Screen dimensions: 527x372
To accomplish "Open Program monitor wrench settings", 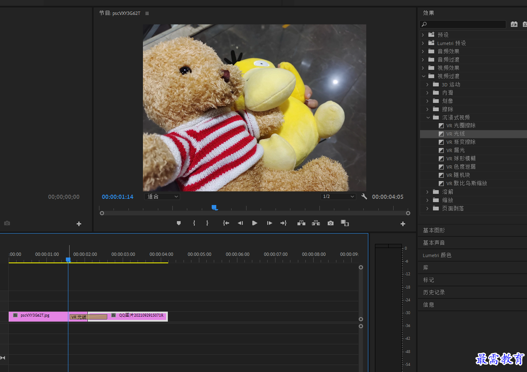I will 364,197.
